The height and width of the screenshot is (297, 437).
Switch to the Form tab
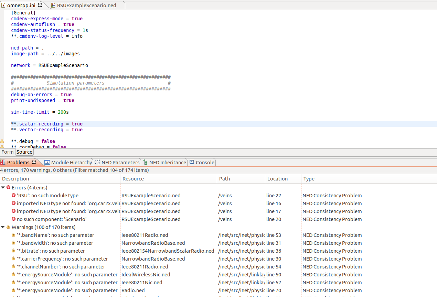point(7,152)
